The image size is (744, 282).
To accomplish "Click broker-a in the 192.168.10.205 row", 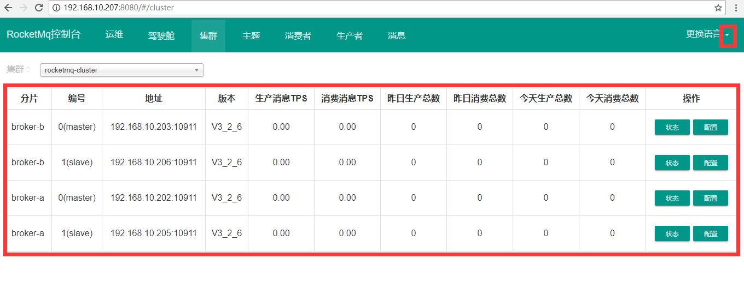I will click(28, 233).
